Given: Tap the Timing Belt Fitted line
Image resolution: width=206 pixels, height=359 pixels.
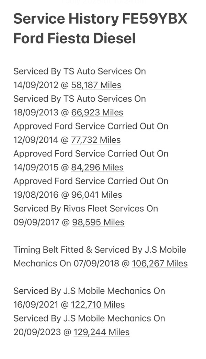Looking at the screenshot, I should coord(100,250).
